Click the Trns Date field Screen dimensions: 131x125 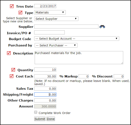45,6
